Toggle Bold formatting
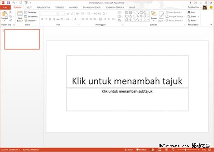The image size is (214, 152). (42, 19)
